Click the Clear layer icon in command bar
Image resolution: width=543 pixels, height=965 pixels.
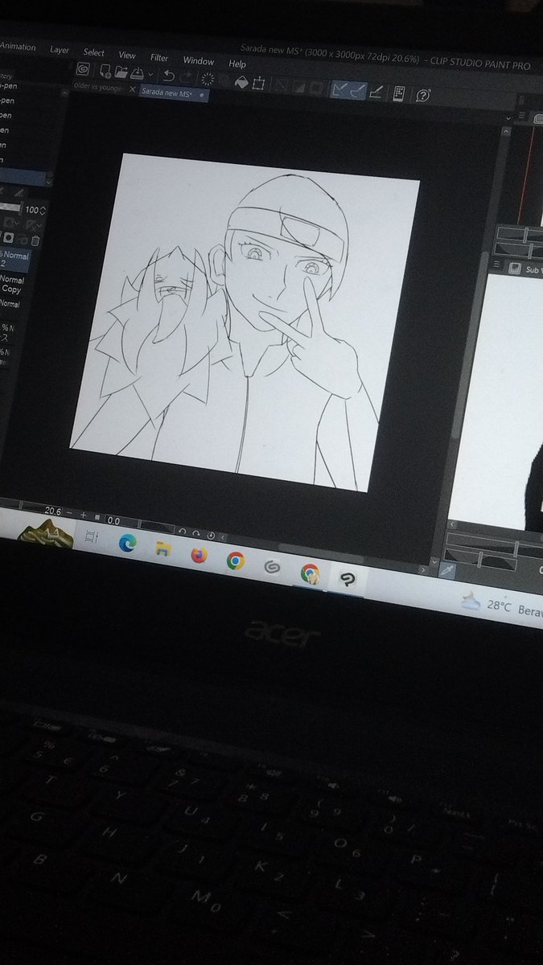208,79
